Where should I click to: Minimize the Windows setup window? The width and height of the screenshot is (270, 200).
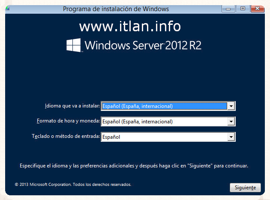point(229,8)
